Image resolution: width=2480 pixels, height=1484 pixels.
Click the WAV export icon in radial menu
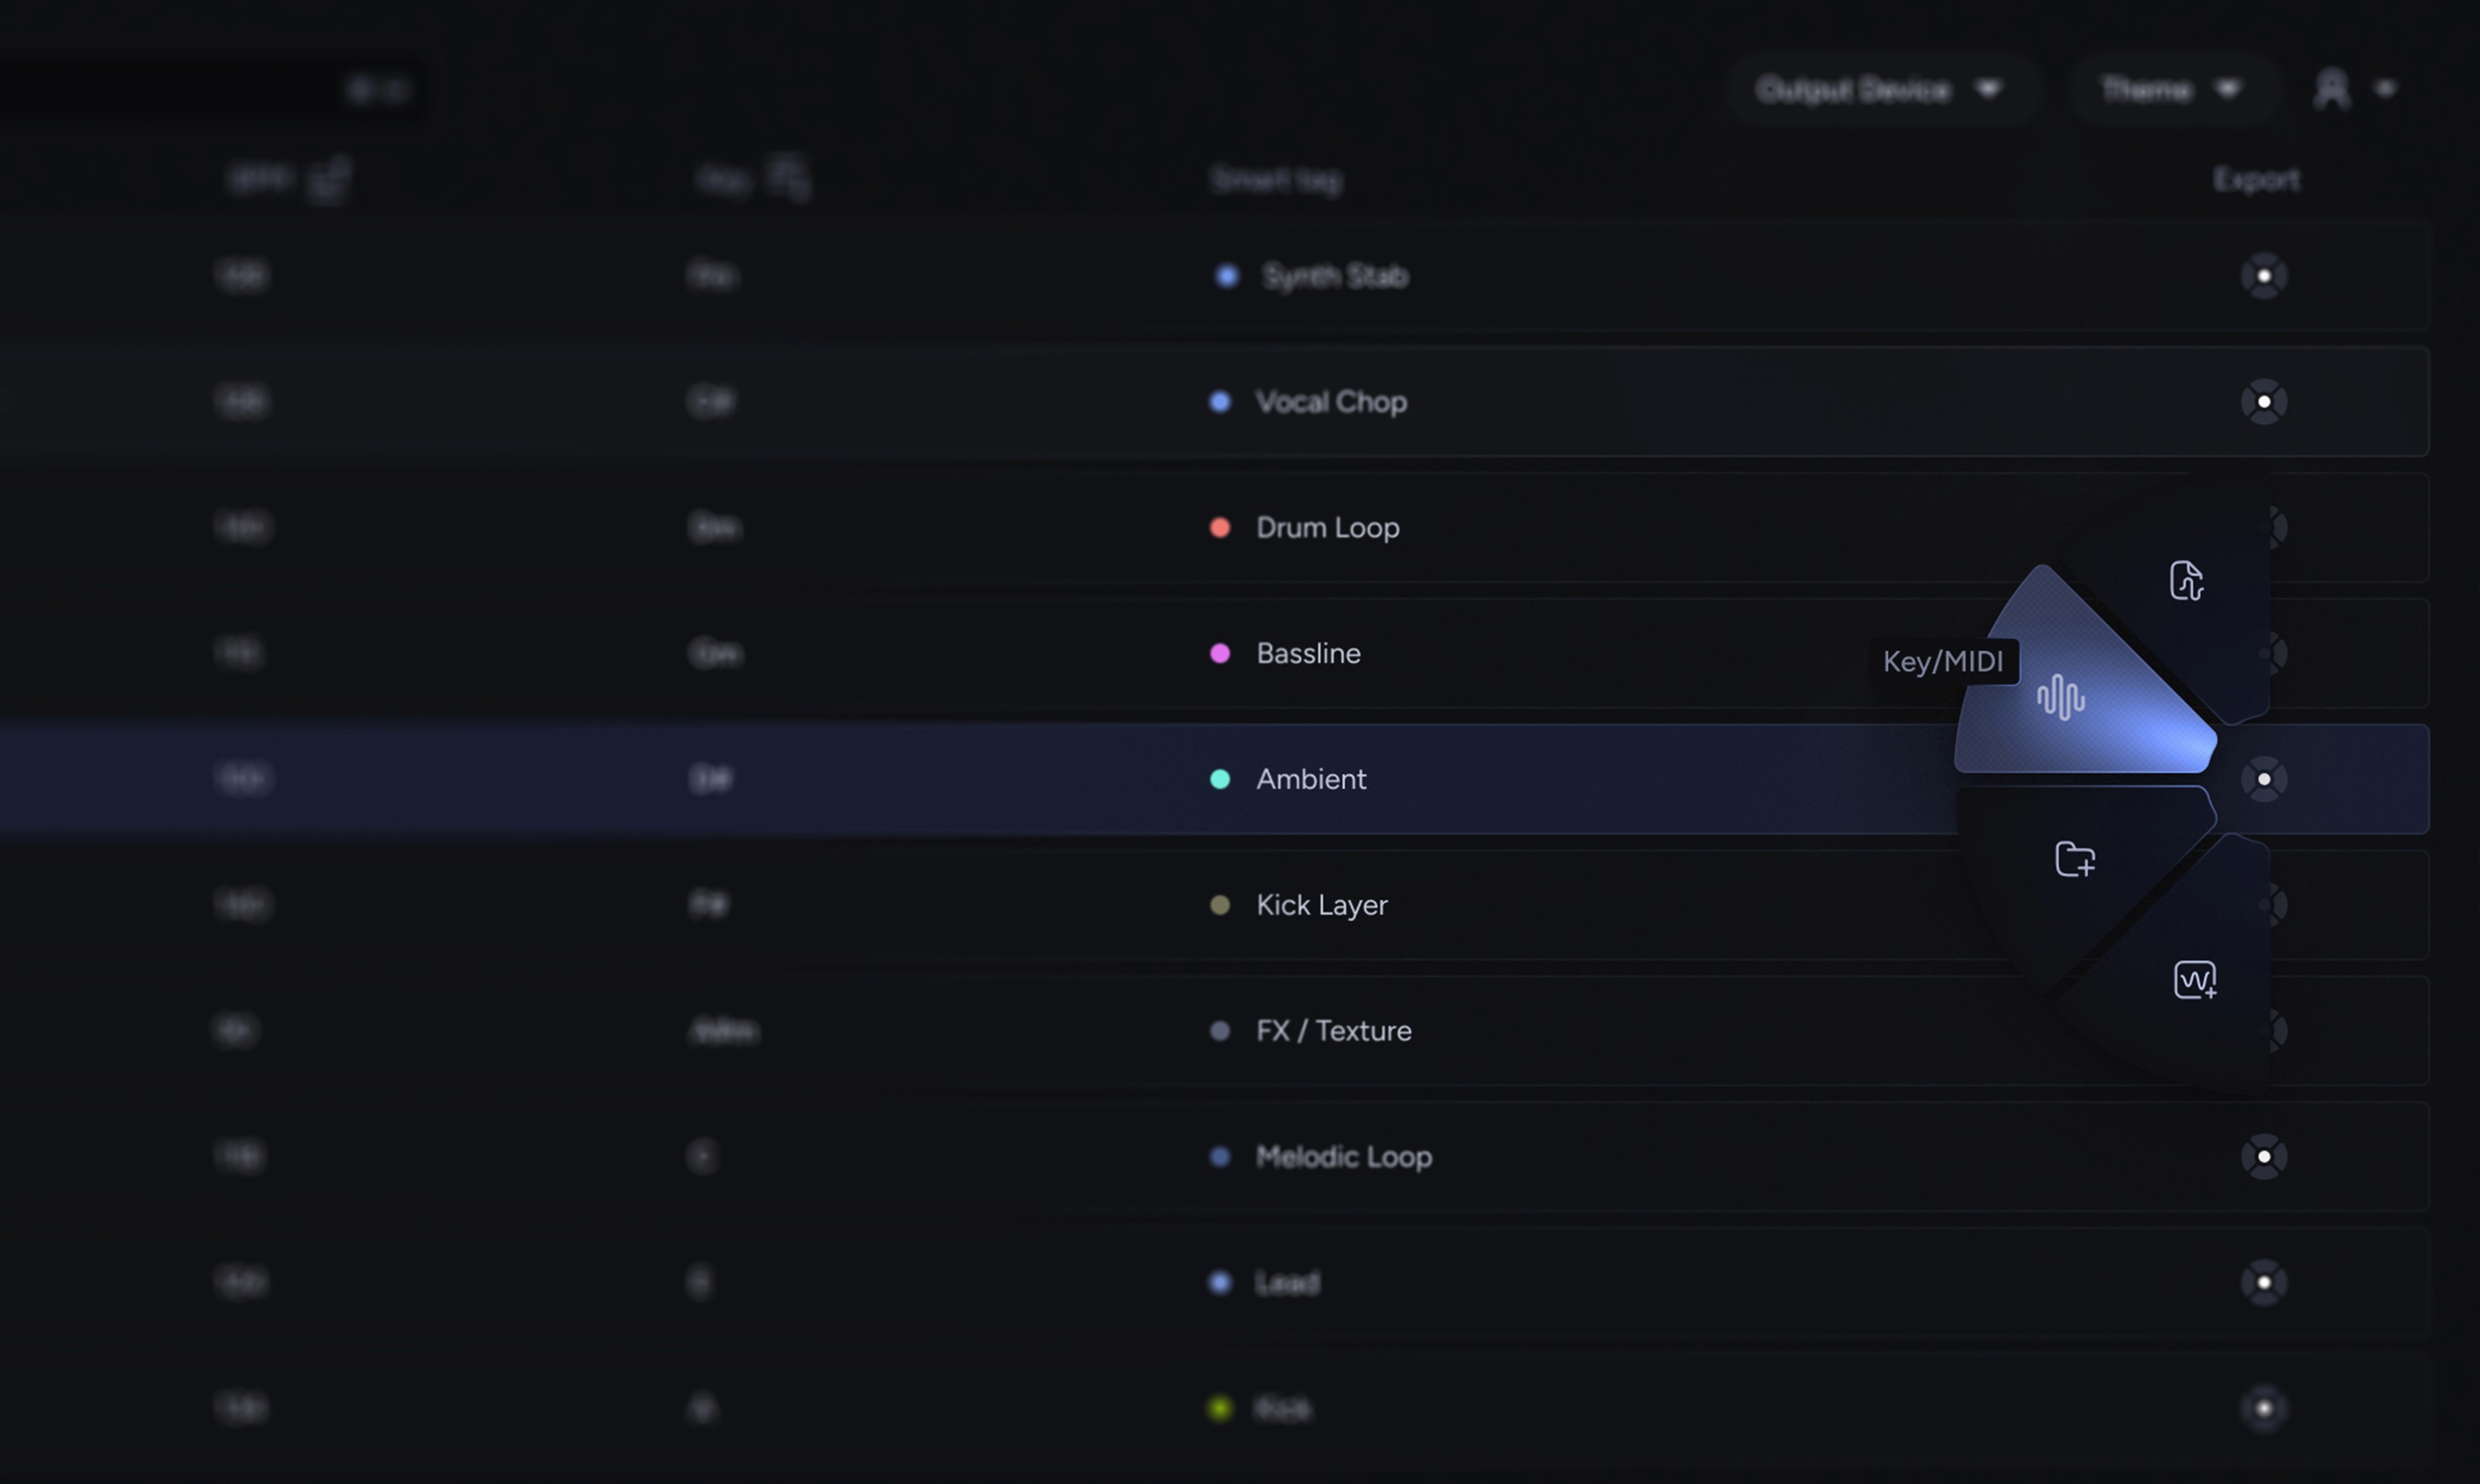[2196, 980]
